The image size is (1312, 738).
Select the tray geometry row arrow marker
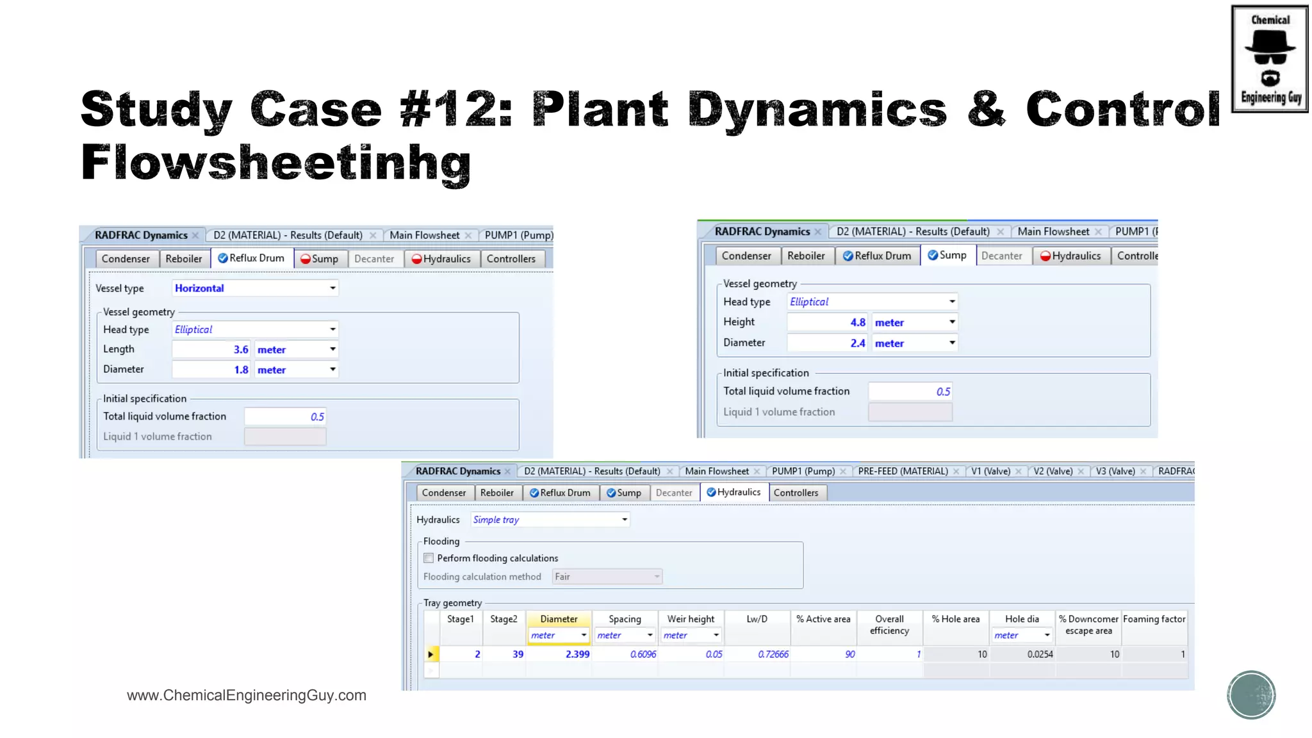tap(430, 654)
